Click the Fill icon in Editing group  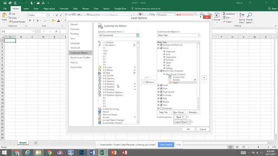tap(224, 18)
